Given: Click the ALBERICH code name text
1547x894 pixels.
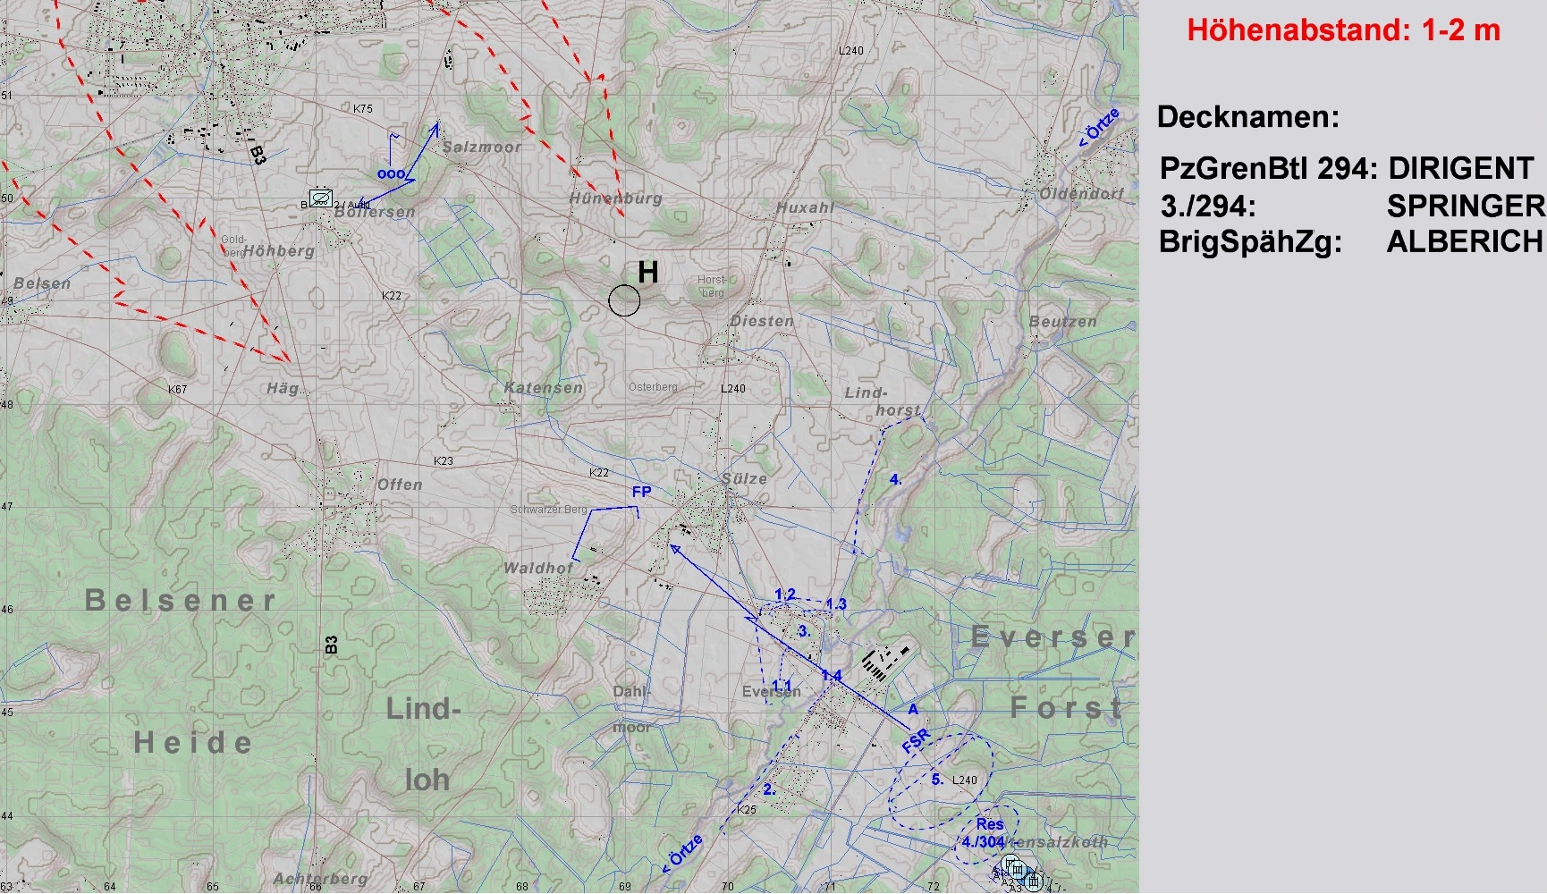Looking at the screenshot, I should 1464,242.
